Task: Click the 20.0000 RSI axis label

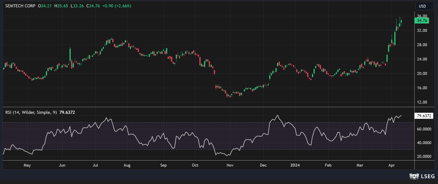Action: coord(424,157)
